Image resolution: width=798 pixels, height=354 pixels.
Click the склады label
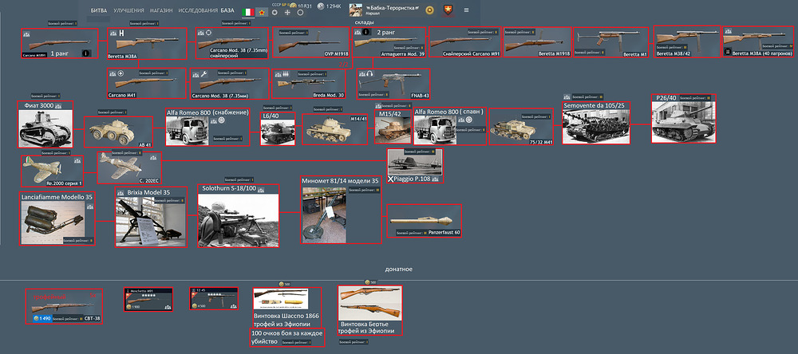(x=365, y=23)
